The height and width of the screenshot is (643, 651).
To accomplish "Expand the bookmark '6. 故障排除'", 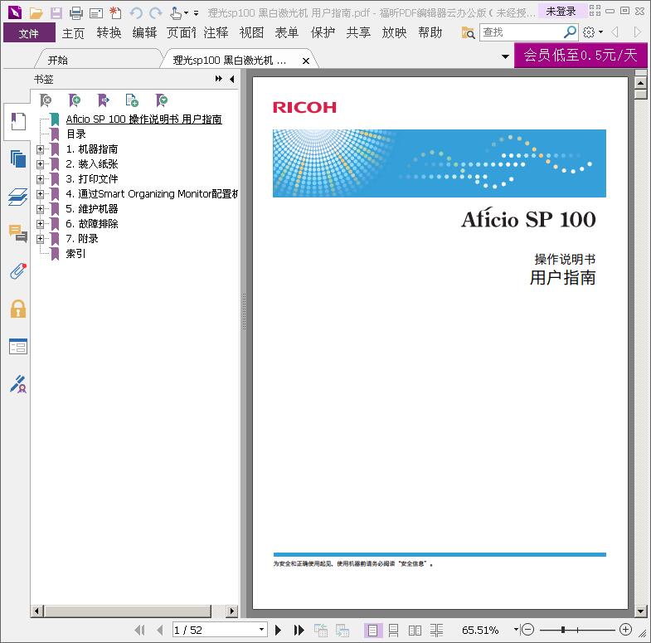I will [40, 224].
